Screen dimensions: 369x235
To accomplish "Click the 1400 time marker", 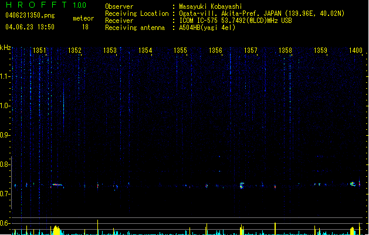I will point(356,51).
